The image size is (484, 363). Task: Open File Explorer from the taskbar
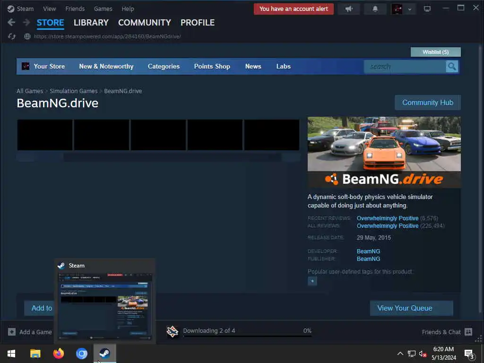click(x=35, y=354)
